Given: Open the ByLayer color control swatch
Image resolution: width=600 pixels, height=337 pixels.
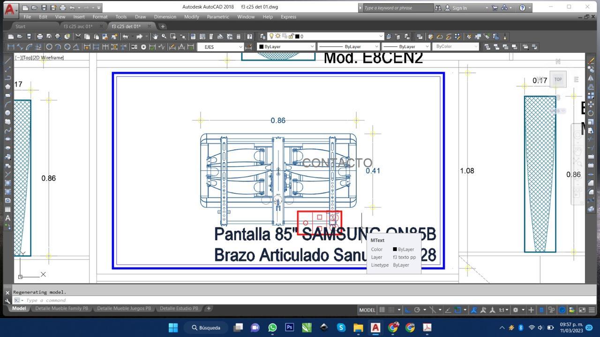Looking at the screenshot, I should 286,47.
